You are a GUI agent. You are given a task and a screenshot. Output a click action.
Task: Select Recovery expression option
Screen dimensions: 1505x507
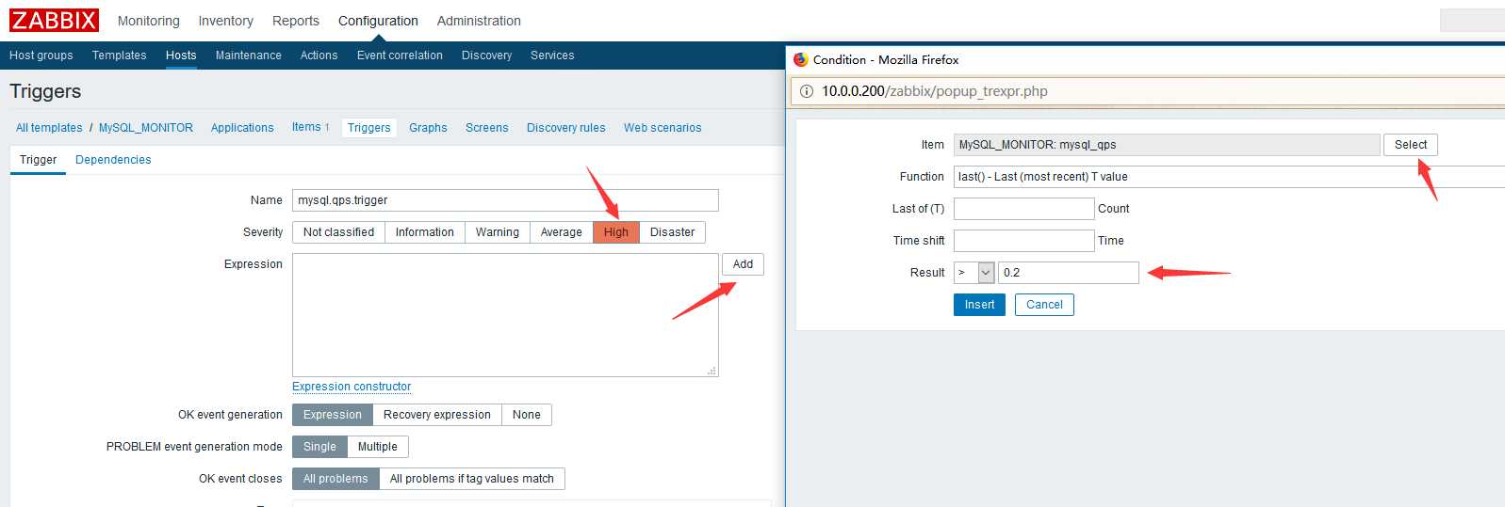click(436, 415)
